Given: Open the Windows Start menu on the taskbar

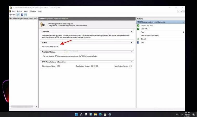Looking at the screenshot, I should pyautogui.click(x=76, y=114).
